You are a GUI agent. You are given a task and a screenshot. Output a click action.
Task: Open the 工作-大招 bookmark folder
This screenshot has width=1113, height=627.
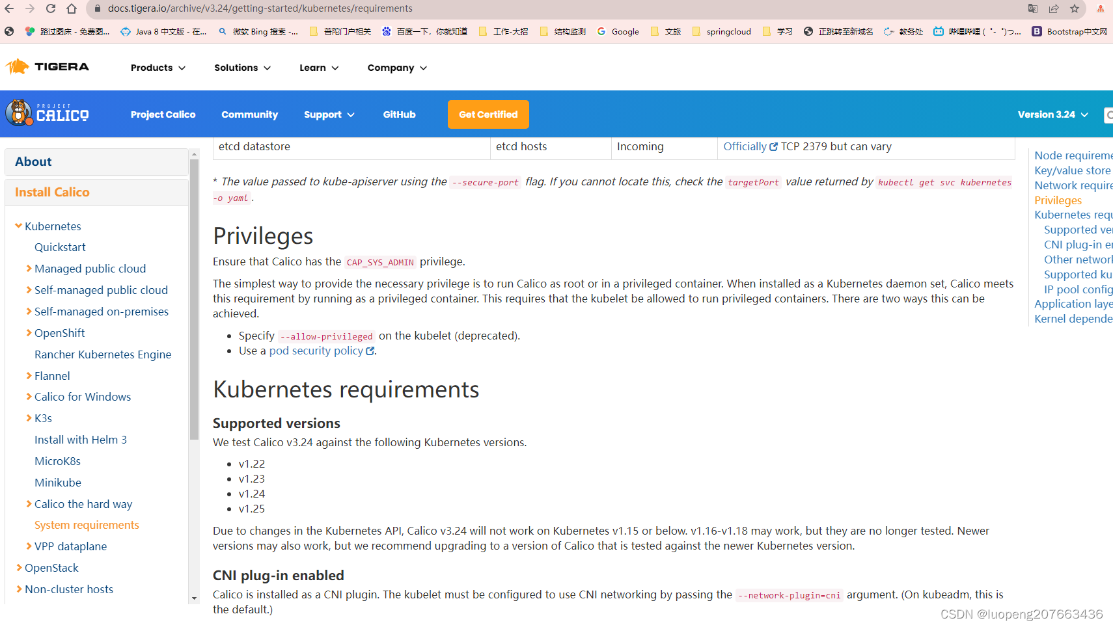coord(503,31)
